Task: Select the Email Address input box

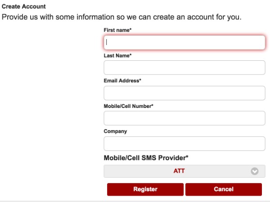Action: pyautogui.click(x=184, y=93)
